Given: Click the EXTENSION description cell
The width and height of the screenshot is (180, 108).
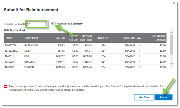Looking at the screenshot, I should [31, 45].
